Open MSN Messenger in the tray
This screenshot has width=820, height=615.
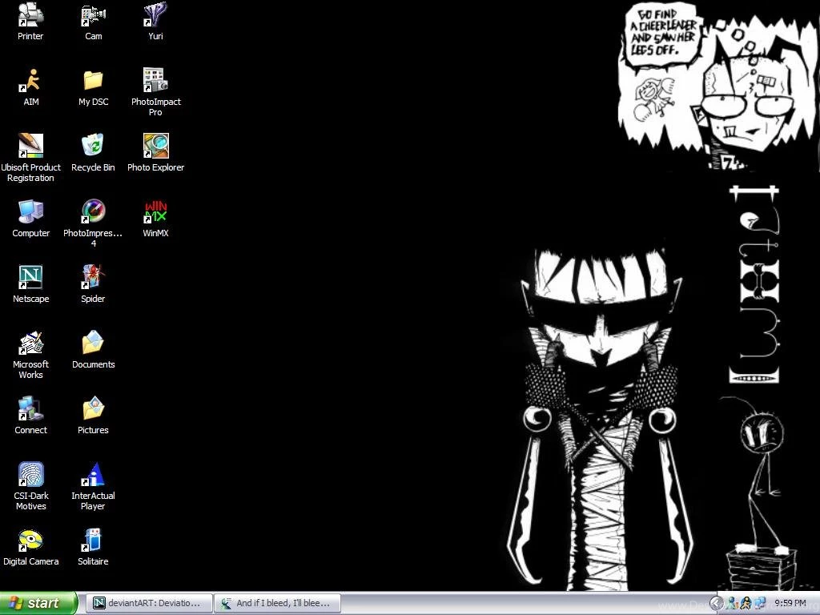pos(730,603)
